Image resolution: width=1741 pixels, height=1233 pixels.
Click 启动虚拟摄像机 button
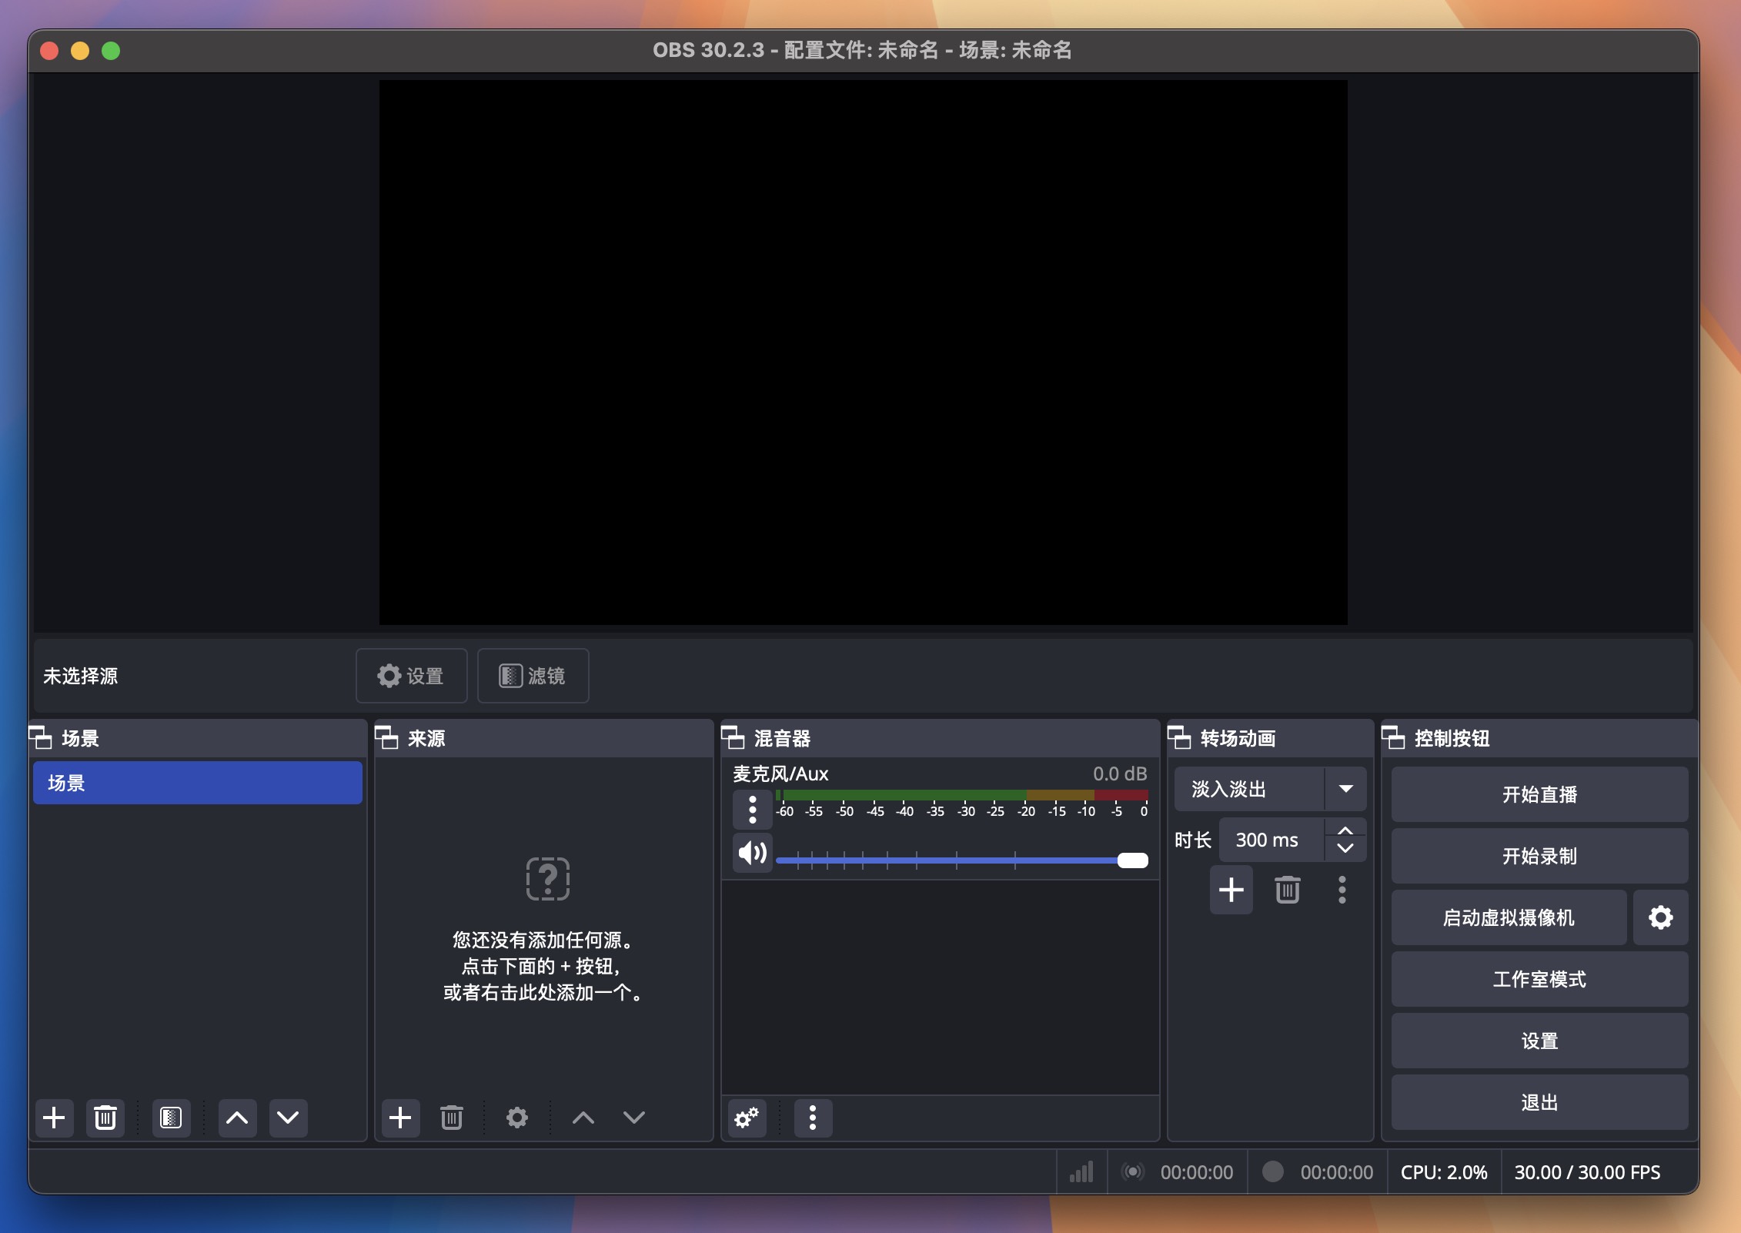(1509, 917)
